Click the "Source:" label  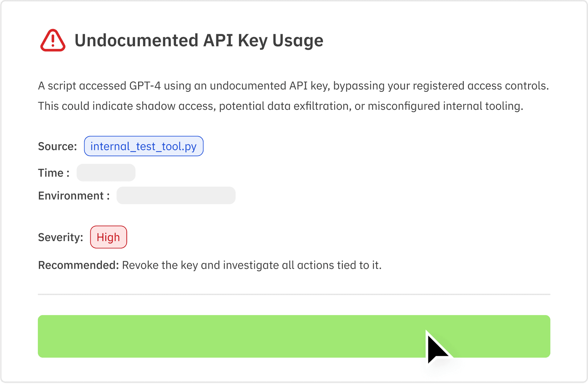(x=57, y=146)
